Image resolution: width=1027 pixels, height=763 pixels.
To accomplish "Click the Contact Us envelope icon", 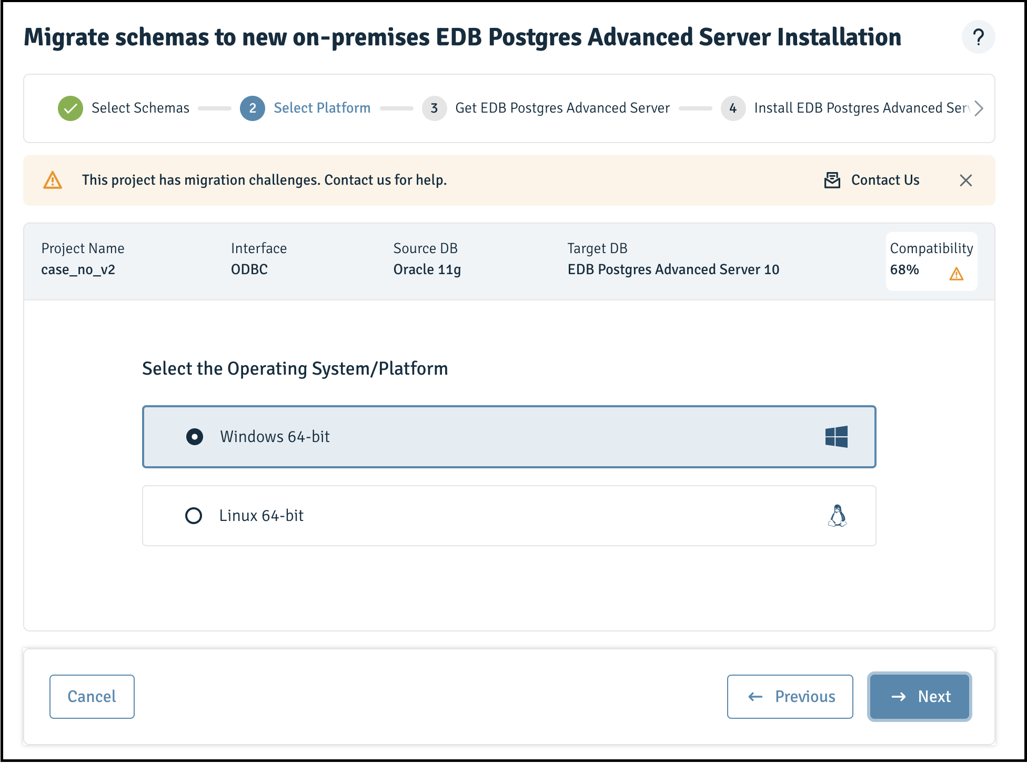I will pos(832,180).
